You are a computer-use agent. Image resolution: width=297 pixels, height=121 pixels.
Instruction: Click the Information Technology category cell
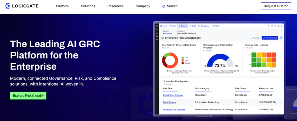tap(207, 102)
